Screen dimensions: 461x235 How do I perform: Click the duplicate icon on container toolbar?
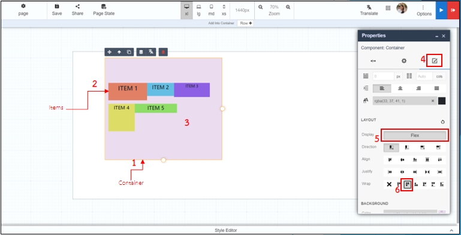pos(129,52)
